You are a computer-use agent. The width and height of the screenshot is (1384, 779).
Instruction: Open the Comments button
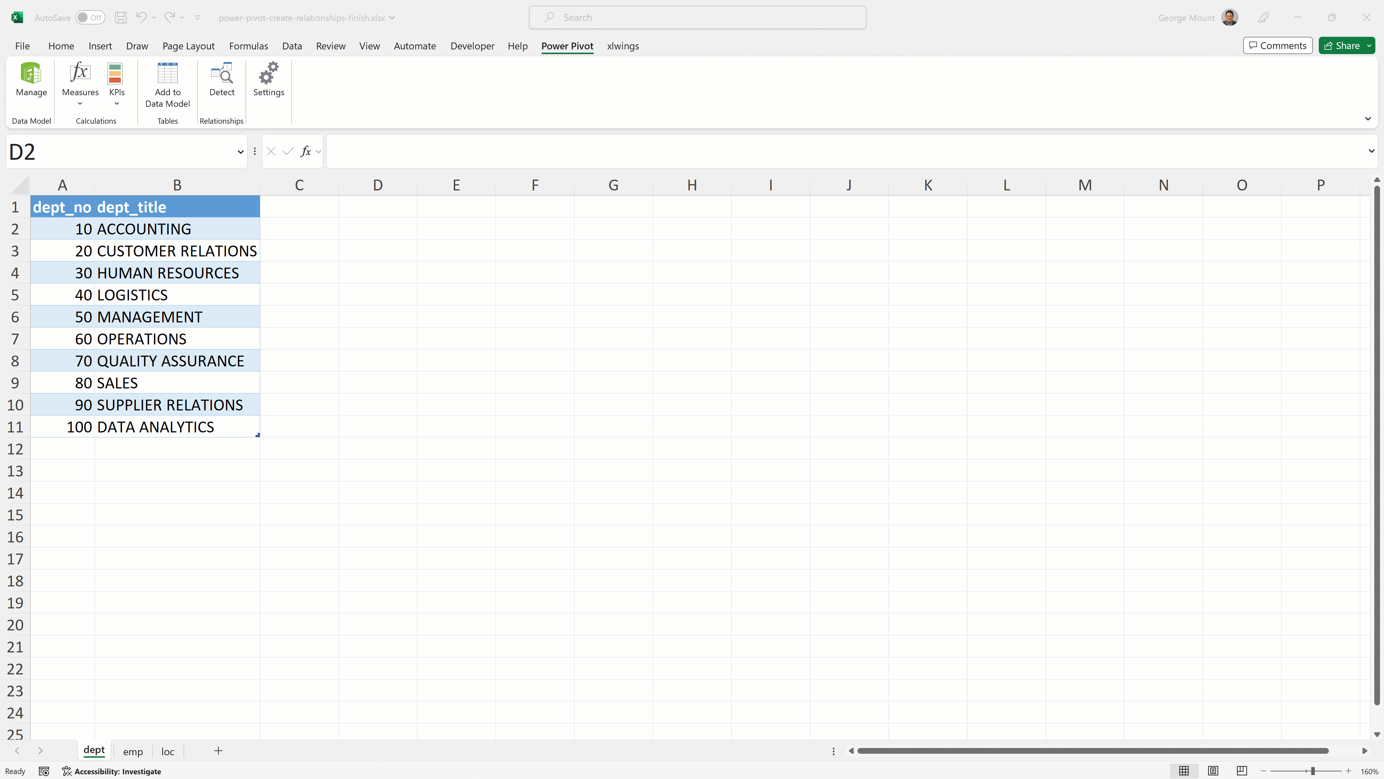click(1278, 46)
